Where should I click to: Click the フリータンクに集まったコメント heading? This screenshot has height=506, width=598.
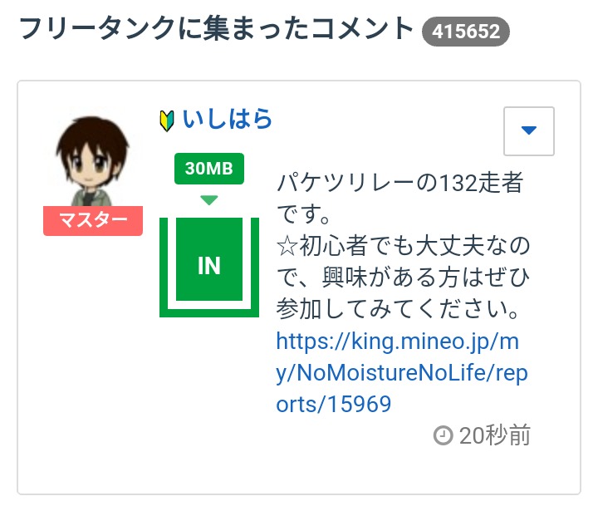pyautogui.click(x=216, y=29)
